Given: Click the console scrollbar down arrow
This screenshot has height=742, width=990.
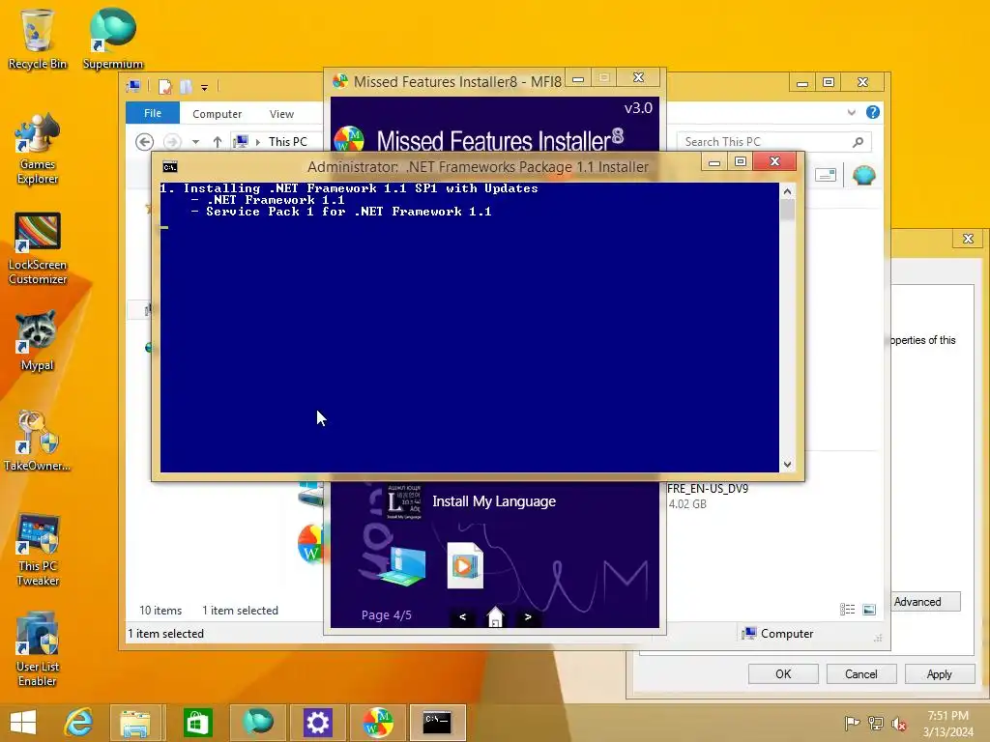Looking at the screenshot, I should [x=787, y=465].
